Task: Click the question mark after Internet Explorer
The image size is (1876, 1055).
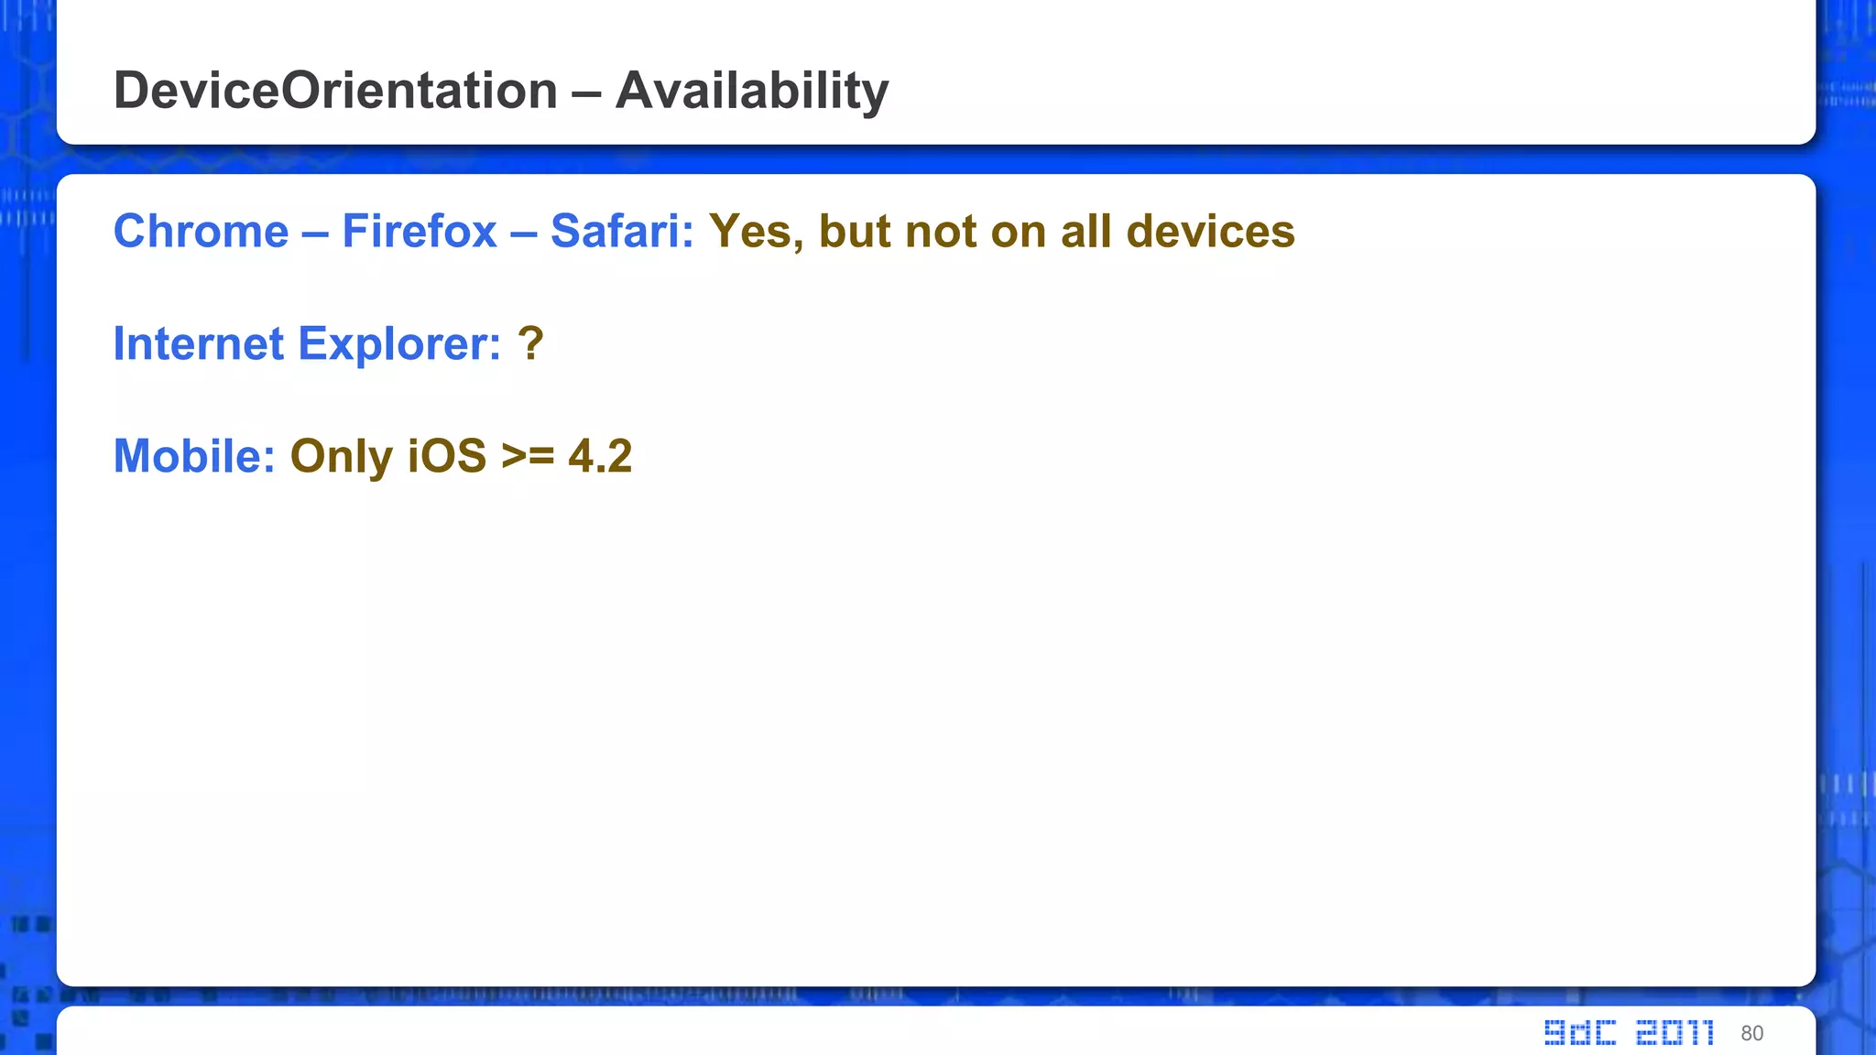Action: point(531,343)
